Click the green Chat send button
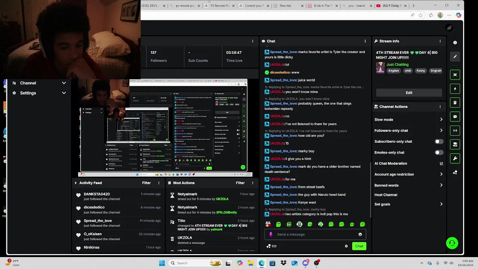 point(359,246)
